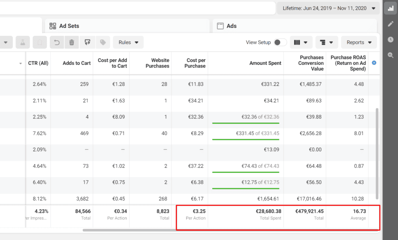Screen dimensions: 398x240
Task: Select the €56.50 conversion value cell
Action: [314, 183]
